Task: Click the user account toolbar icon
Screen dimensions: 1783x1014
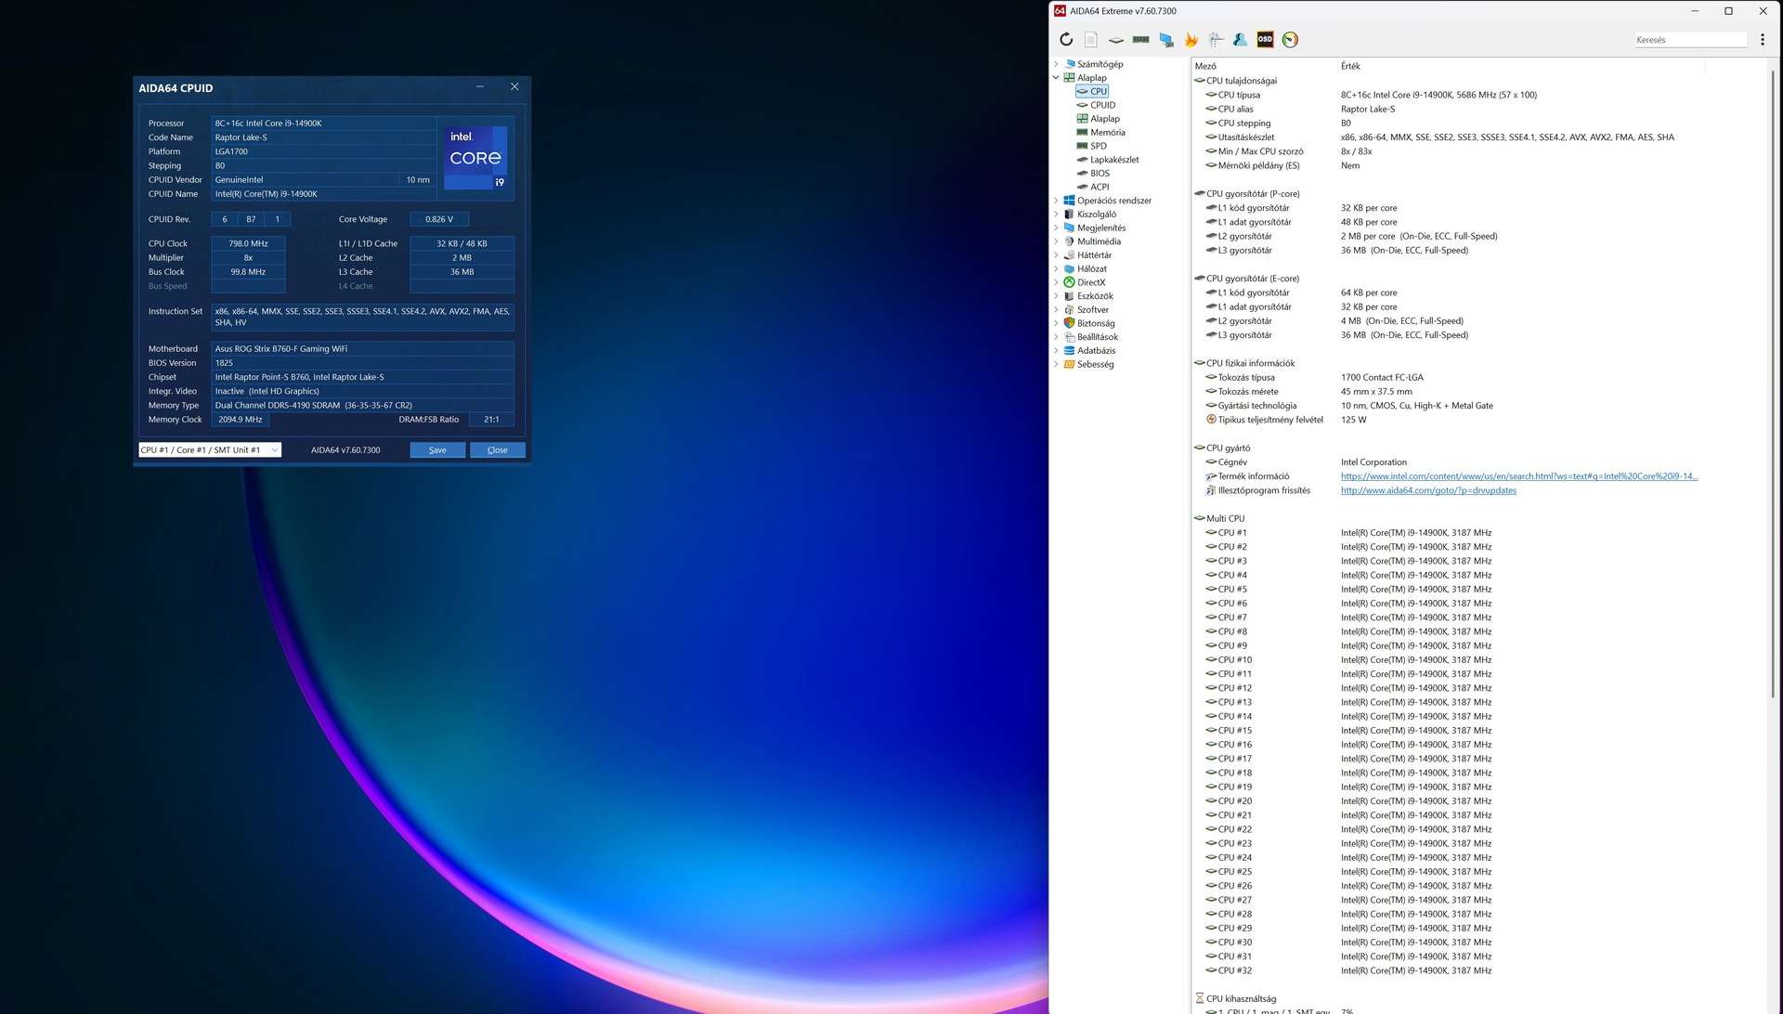Action: [x=1240, y=40]
